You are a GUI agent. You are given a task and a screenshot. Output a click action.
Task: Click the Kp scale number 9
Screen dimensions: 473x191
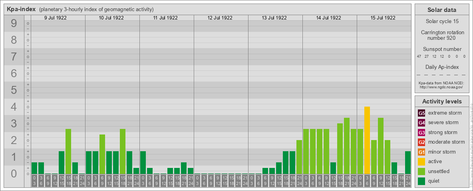(x=14, y=23)
